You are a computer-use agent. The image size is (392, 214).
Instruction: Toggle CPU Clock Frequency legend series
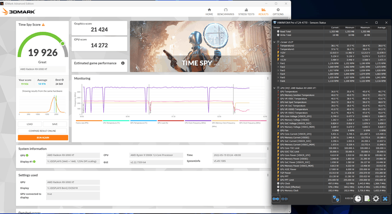[198, 122]
